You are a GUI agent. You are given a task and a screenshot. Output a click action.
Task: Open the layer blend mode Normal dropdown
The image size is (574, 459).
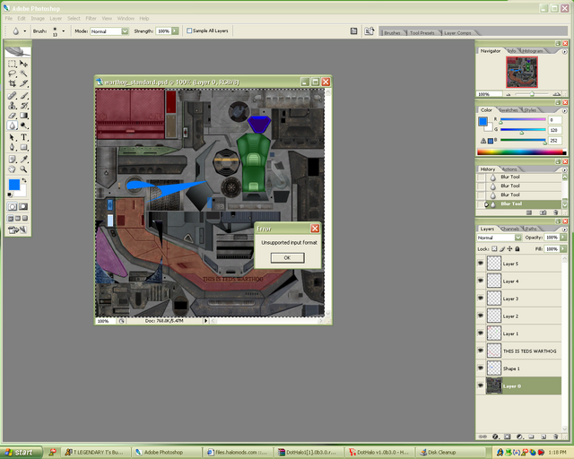[518, 238]
